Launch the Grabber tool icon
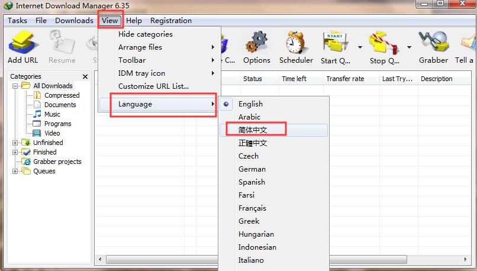477x271 pixels. pos(433,43)
